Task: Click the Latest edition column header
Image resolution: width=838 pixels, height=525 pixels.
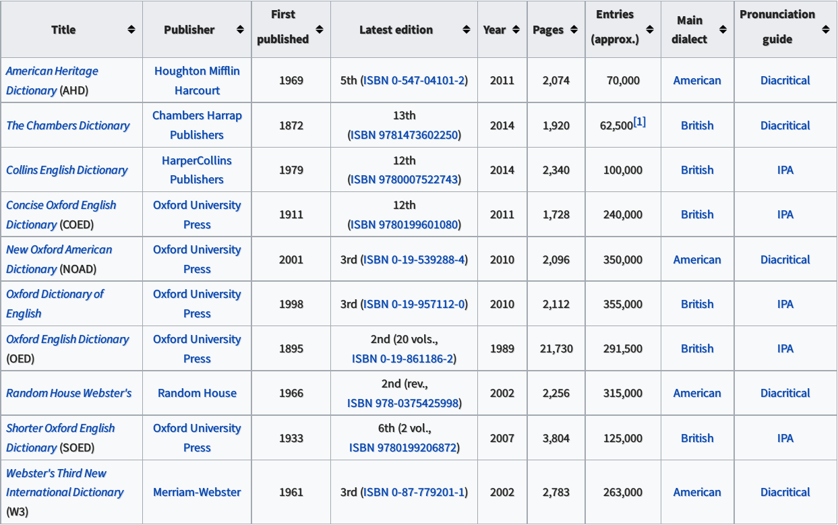Action: pos(405,30)
